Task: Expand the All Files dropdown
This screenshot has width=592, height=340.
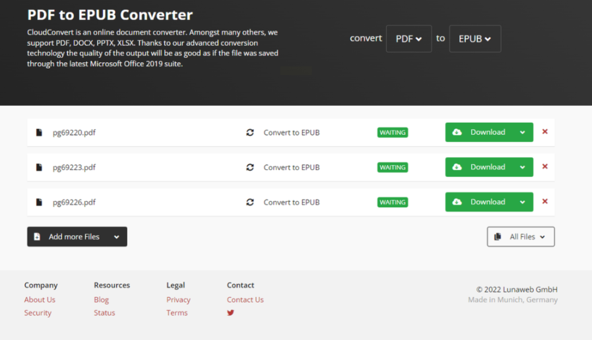Action: tap(520, 237)
